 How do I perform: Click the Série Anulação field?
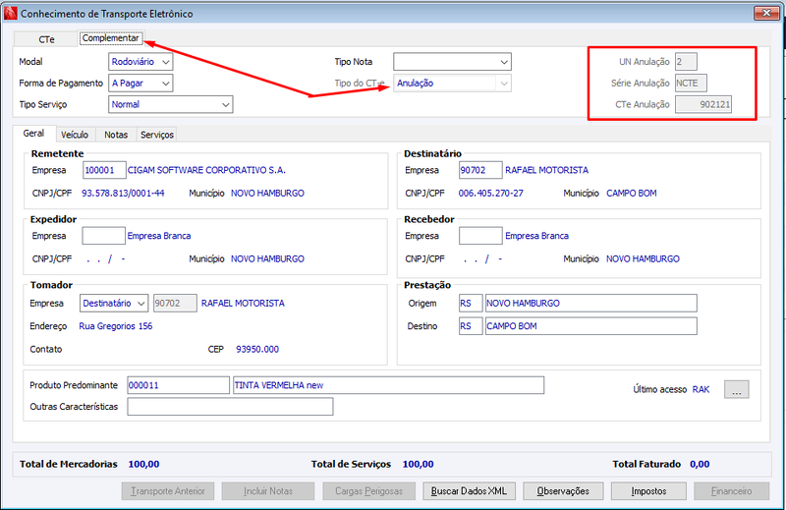(691, 84)
